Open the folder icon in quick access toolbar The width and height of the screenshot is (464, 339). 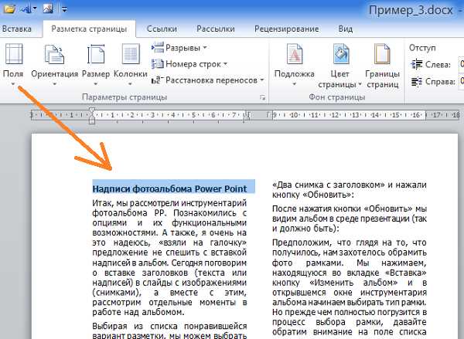tap(10, 8)
